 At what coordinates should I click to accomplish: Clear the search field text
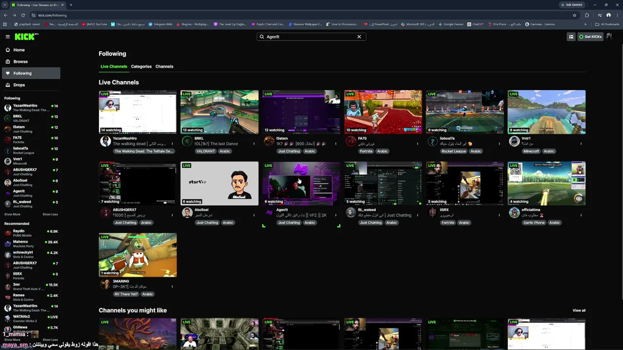pyautogui.click(x=359, y=36)
